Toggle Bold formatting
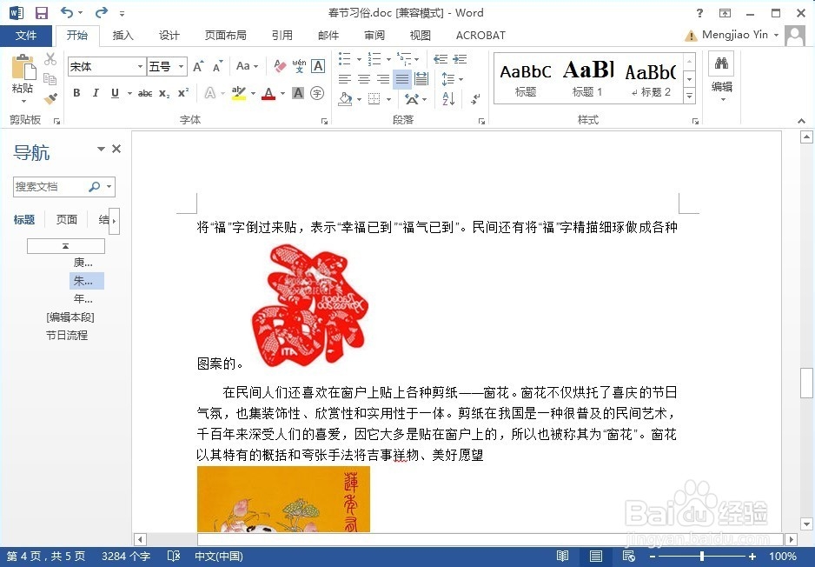815x567 pixels. coord(77,93)
